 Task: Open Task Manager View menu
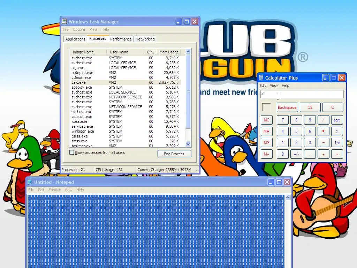93,29
